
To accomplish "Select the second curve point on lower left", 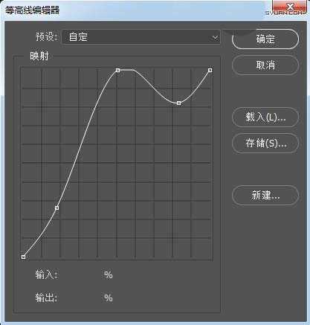I will (56, 207).
